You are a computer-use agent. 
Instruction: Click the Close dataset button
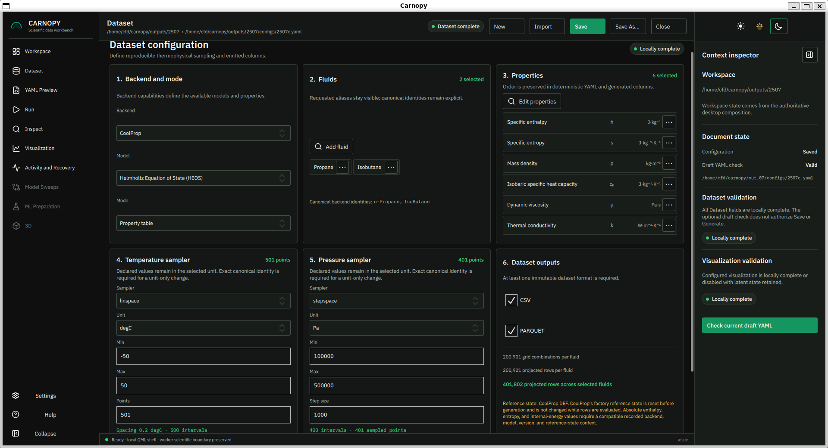(x=668, y=26)
